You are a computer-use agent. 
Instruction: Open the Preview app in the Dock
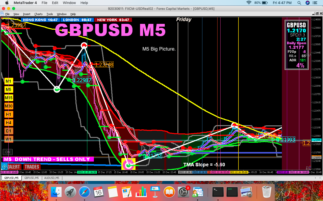click(246, 192)
